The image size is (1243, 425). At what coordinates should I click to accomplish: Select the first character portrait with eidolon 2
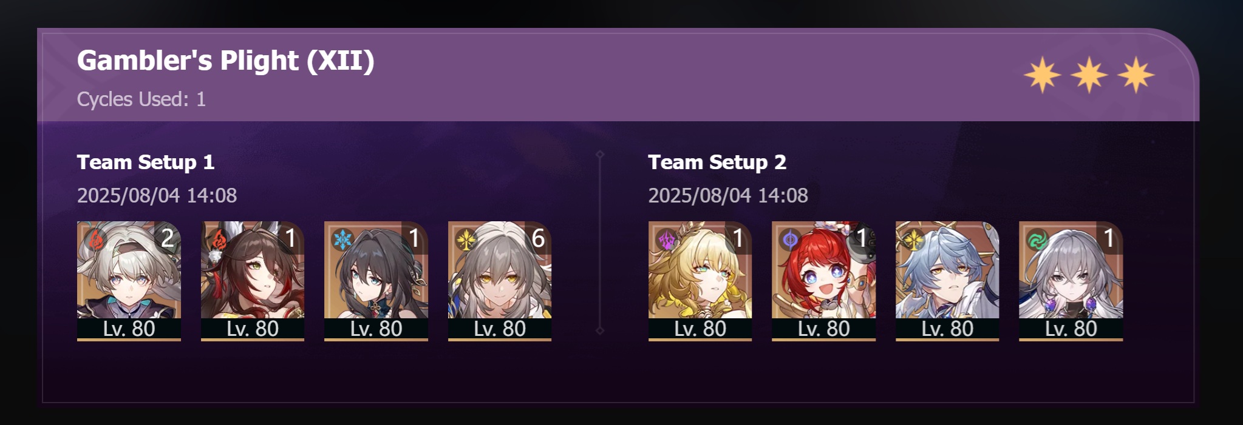[x=129, y=281]
